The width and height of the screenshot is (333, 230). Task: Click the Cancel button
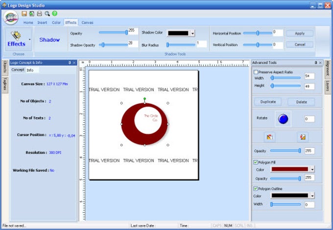tap(300, 45)
